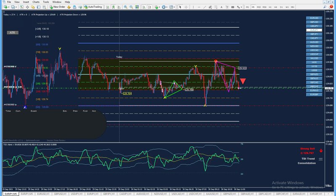Zoom in on the chart
The width and height of the screenshot is (336, 196).
(126, 7)
